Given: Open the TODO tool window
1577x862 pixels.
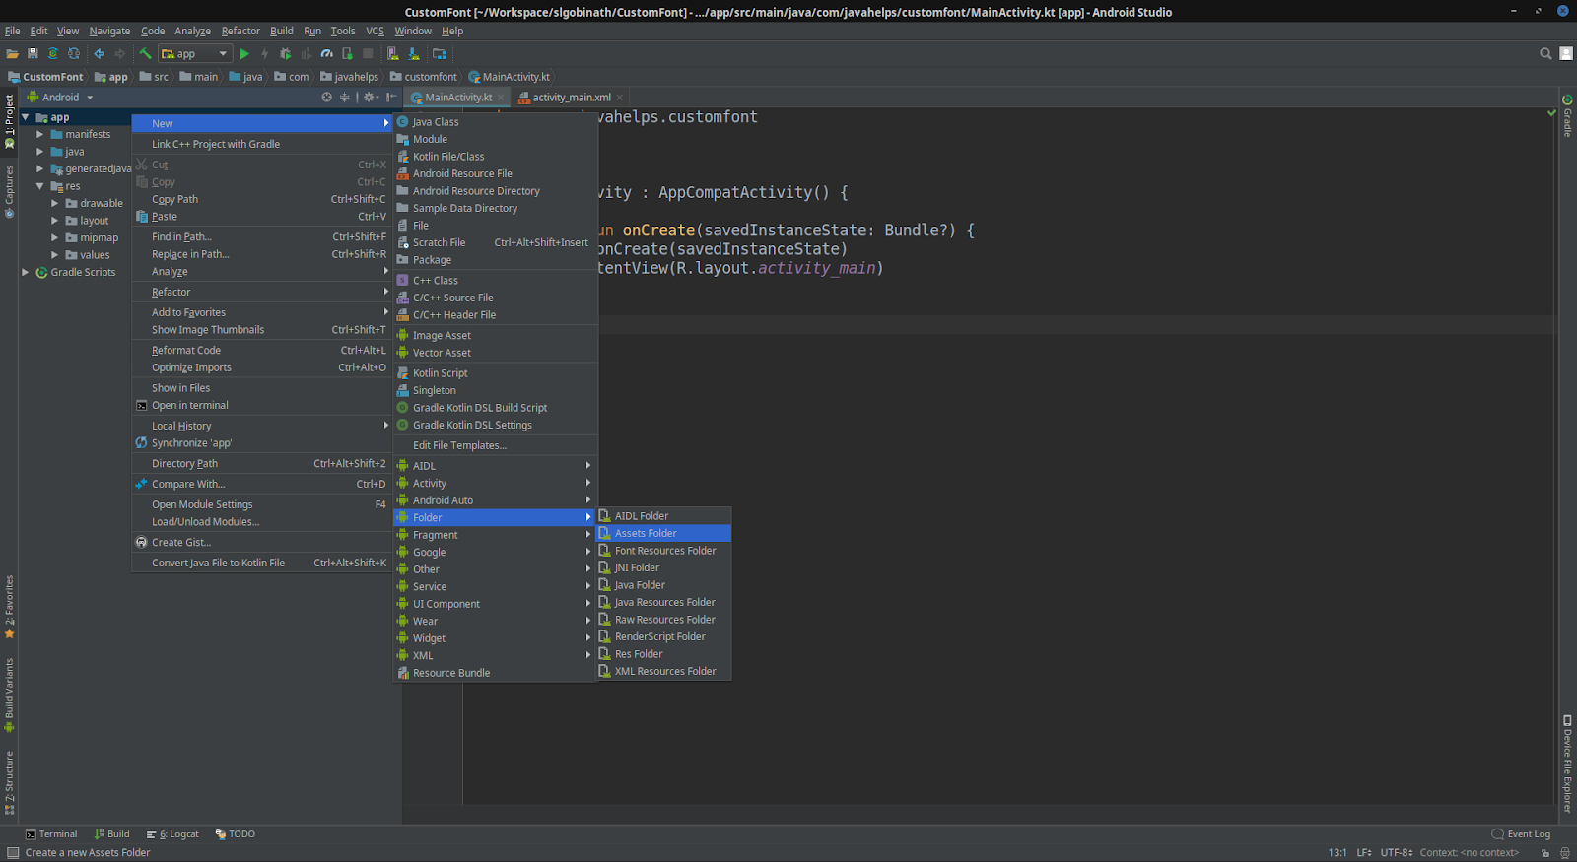Looking at the screenshot, I should point(236,834).
